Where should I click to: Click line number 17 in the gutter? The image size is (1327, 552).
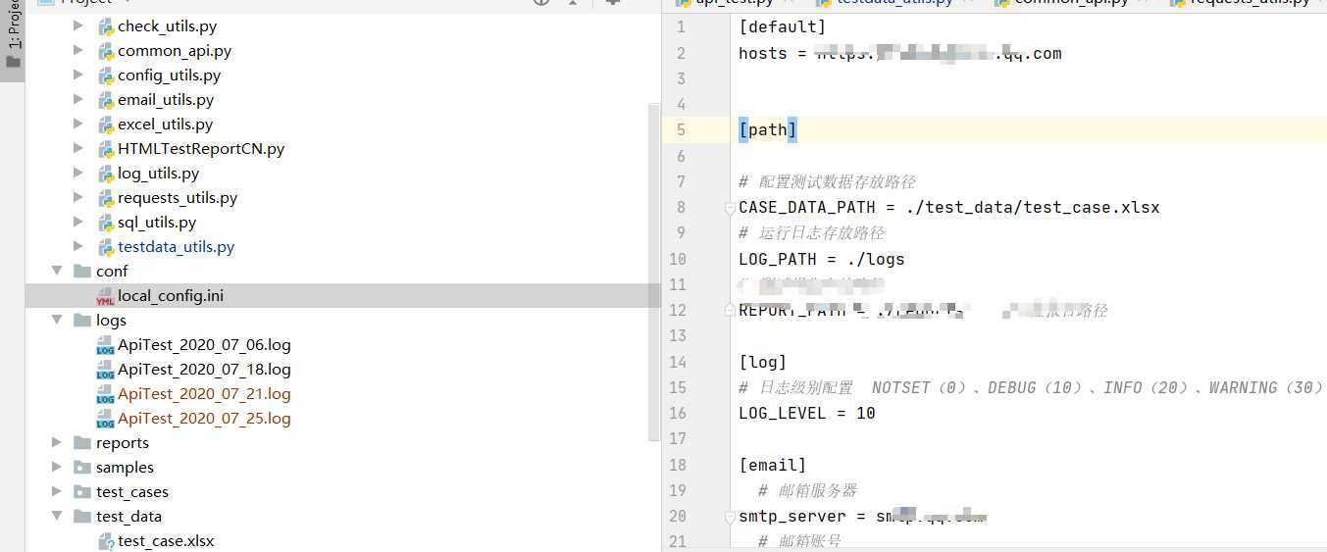pos(678,438)
